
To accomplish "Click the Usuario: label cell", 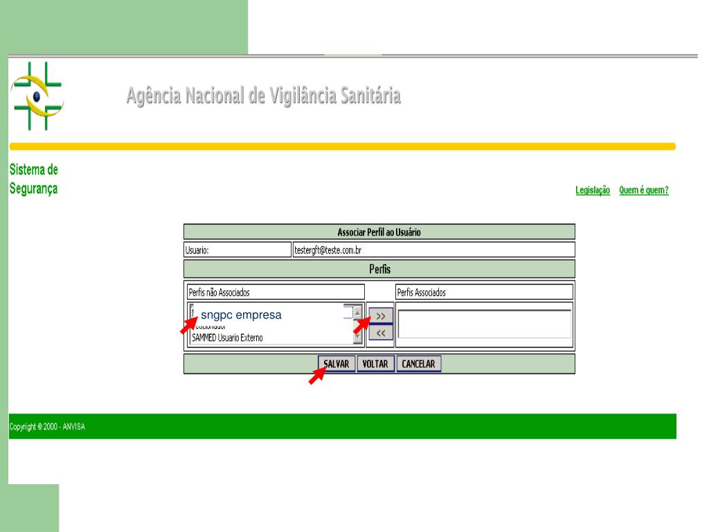I will click(237, 249).
